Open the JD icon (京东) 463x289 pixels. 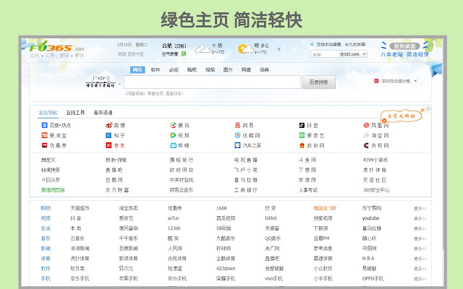click(x=109, y=145)
